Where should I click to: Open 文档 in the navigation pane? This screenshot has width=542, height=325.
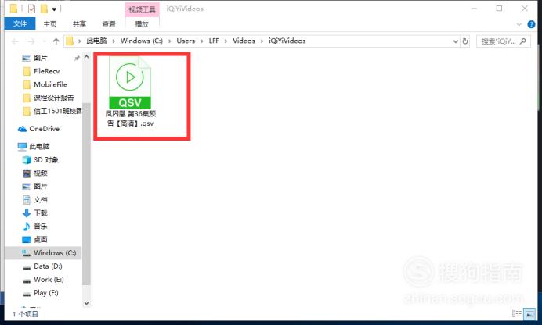pyautogui.click(x=41, y=199)
